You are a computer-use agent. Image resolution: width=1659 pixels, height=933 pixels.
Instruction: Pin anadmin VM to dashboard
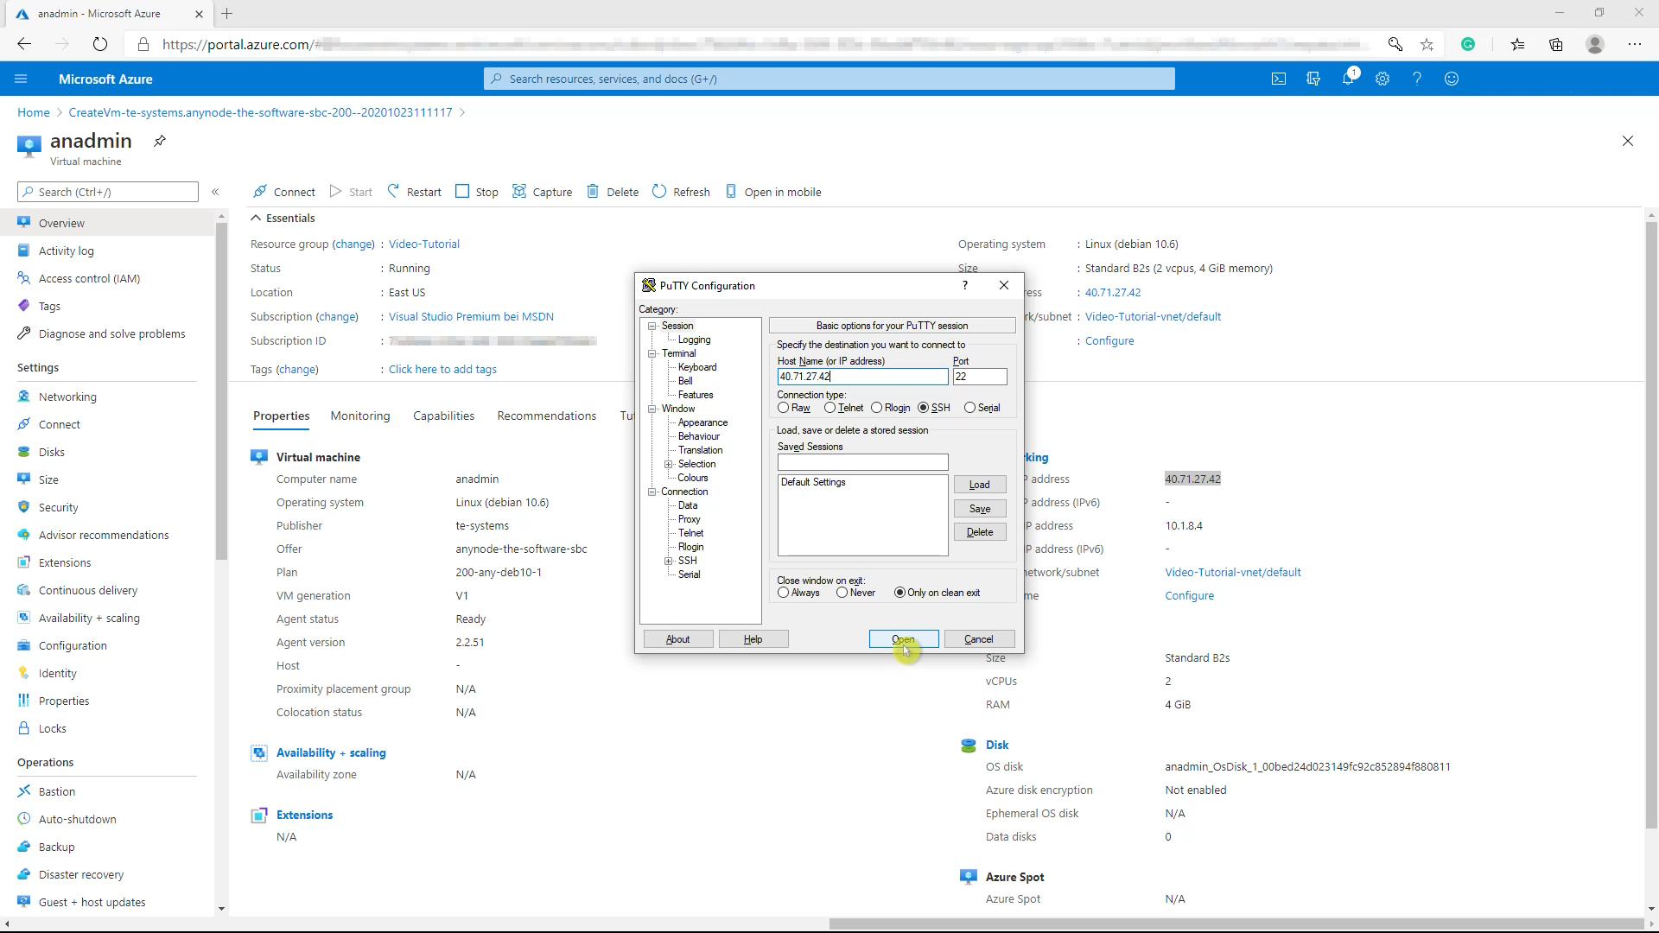tap(160, 141)
